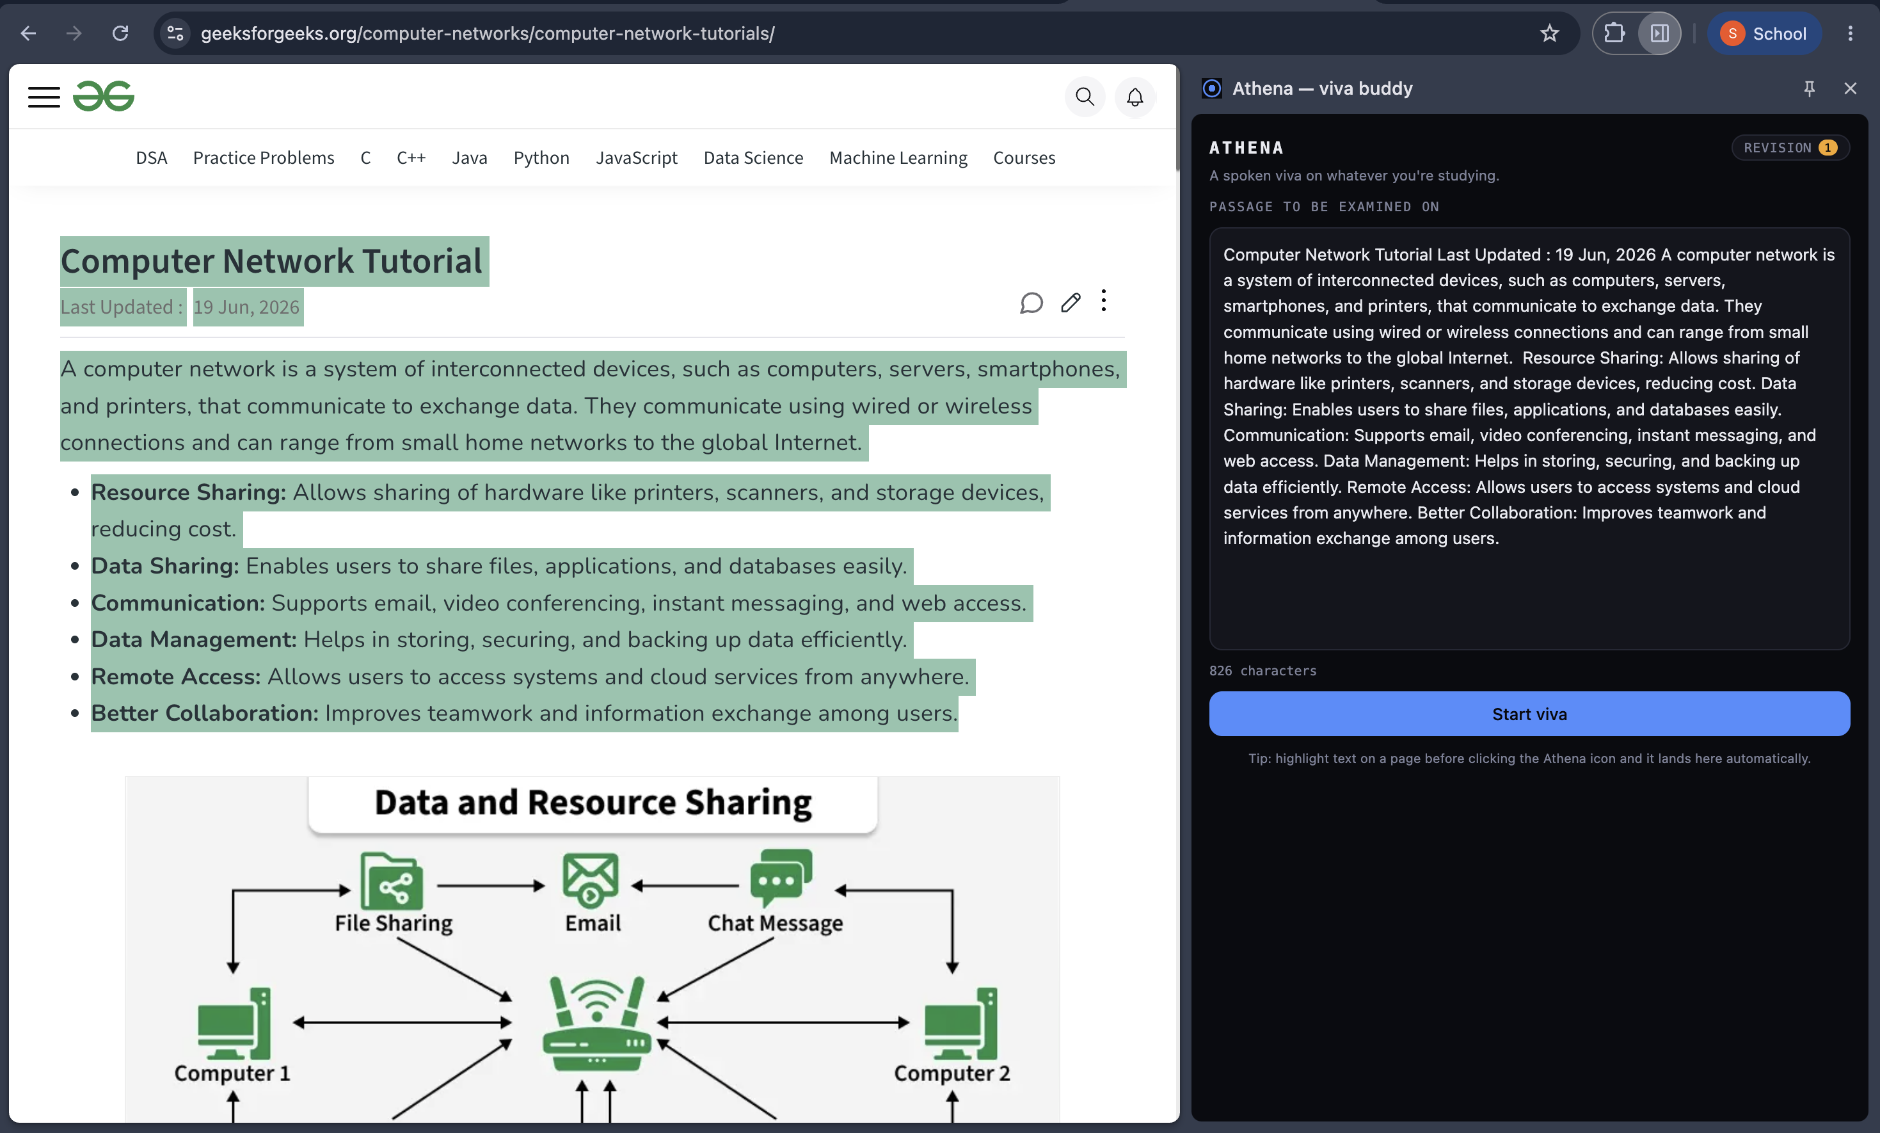Open the JavaScript nav item
Image resolution: width=1880 pixels, height=1133 pixels.
(636, 158)
